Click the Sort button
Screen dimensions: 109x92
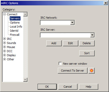(87, 53)
